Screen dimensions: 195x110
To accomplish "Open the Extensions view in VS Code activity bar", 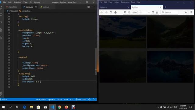I will point(1,37).
